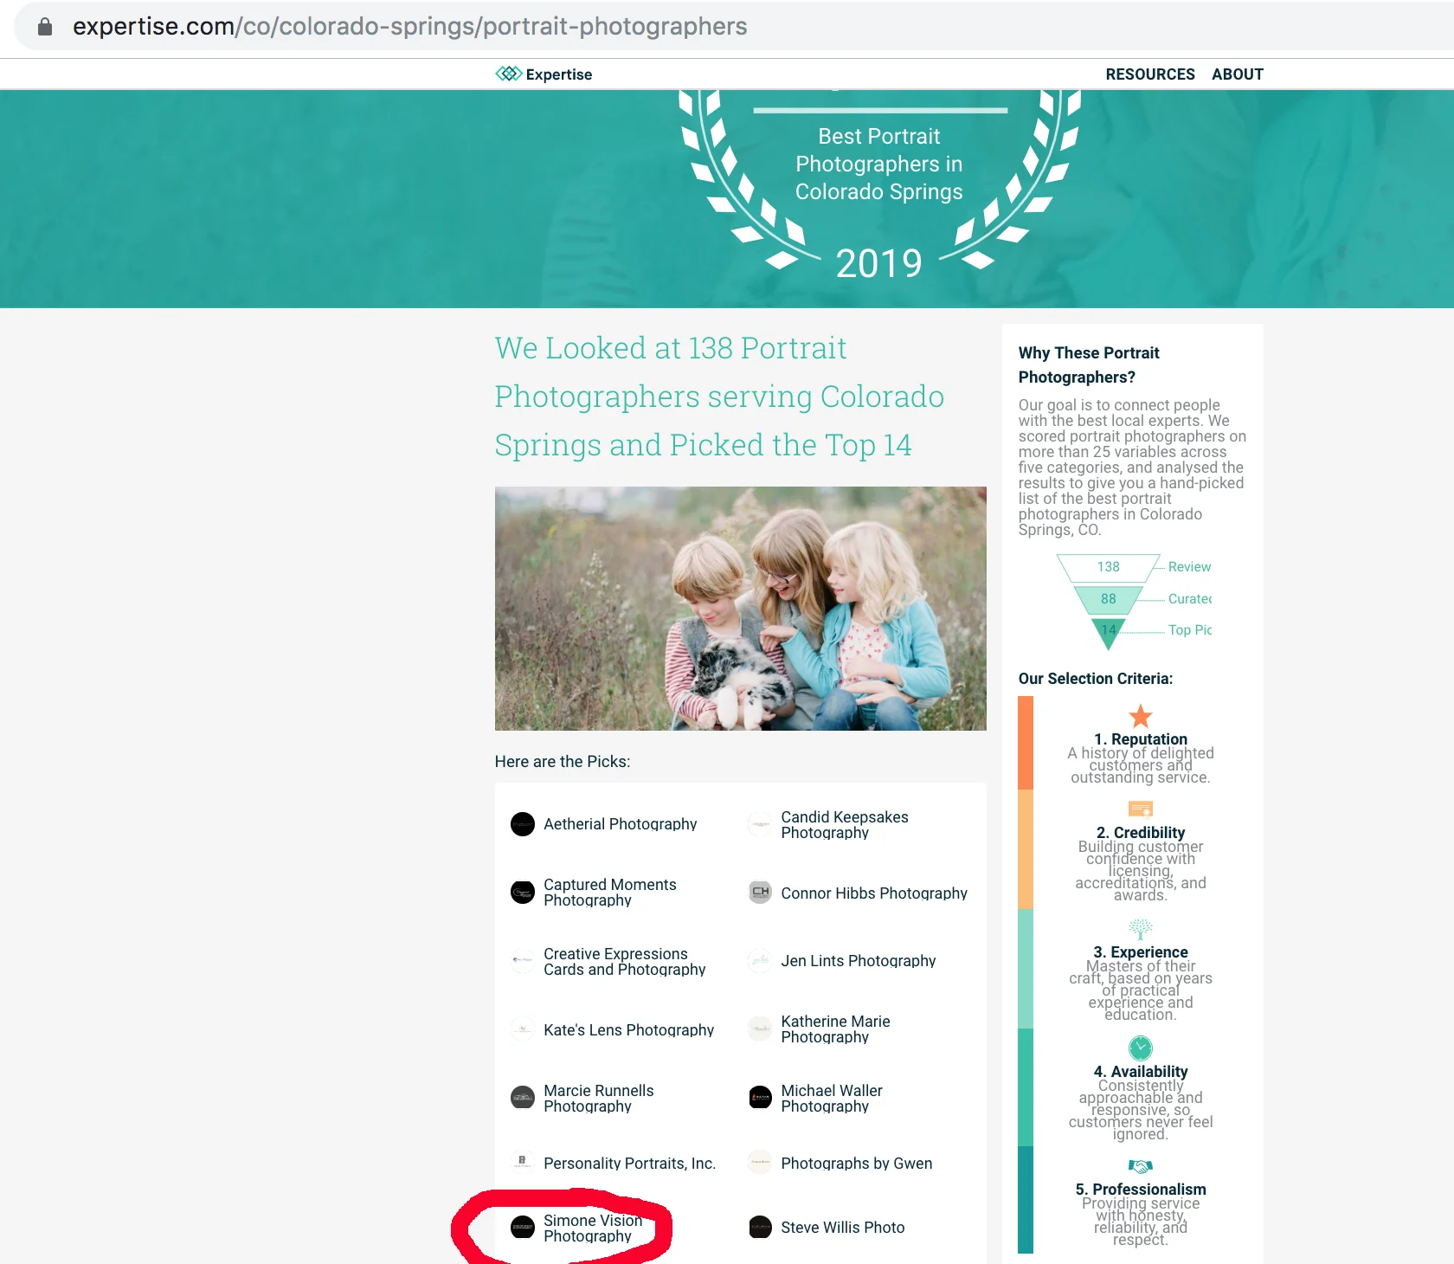Open the Simone Vision Photography link

[593, 1229]
